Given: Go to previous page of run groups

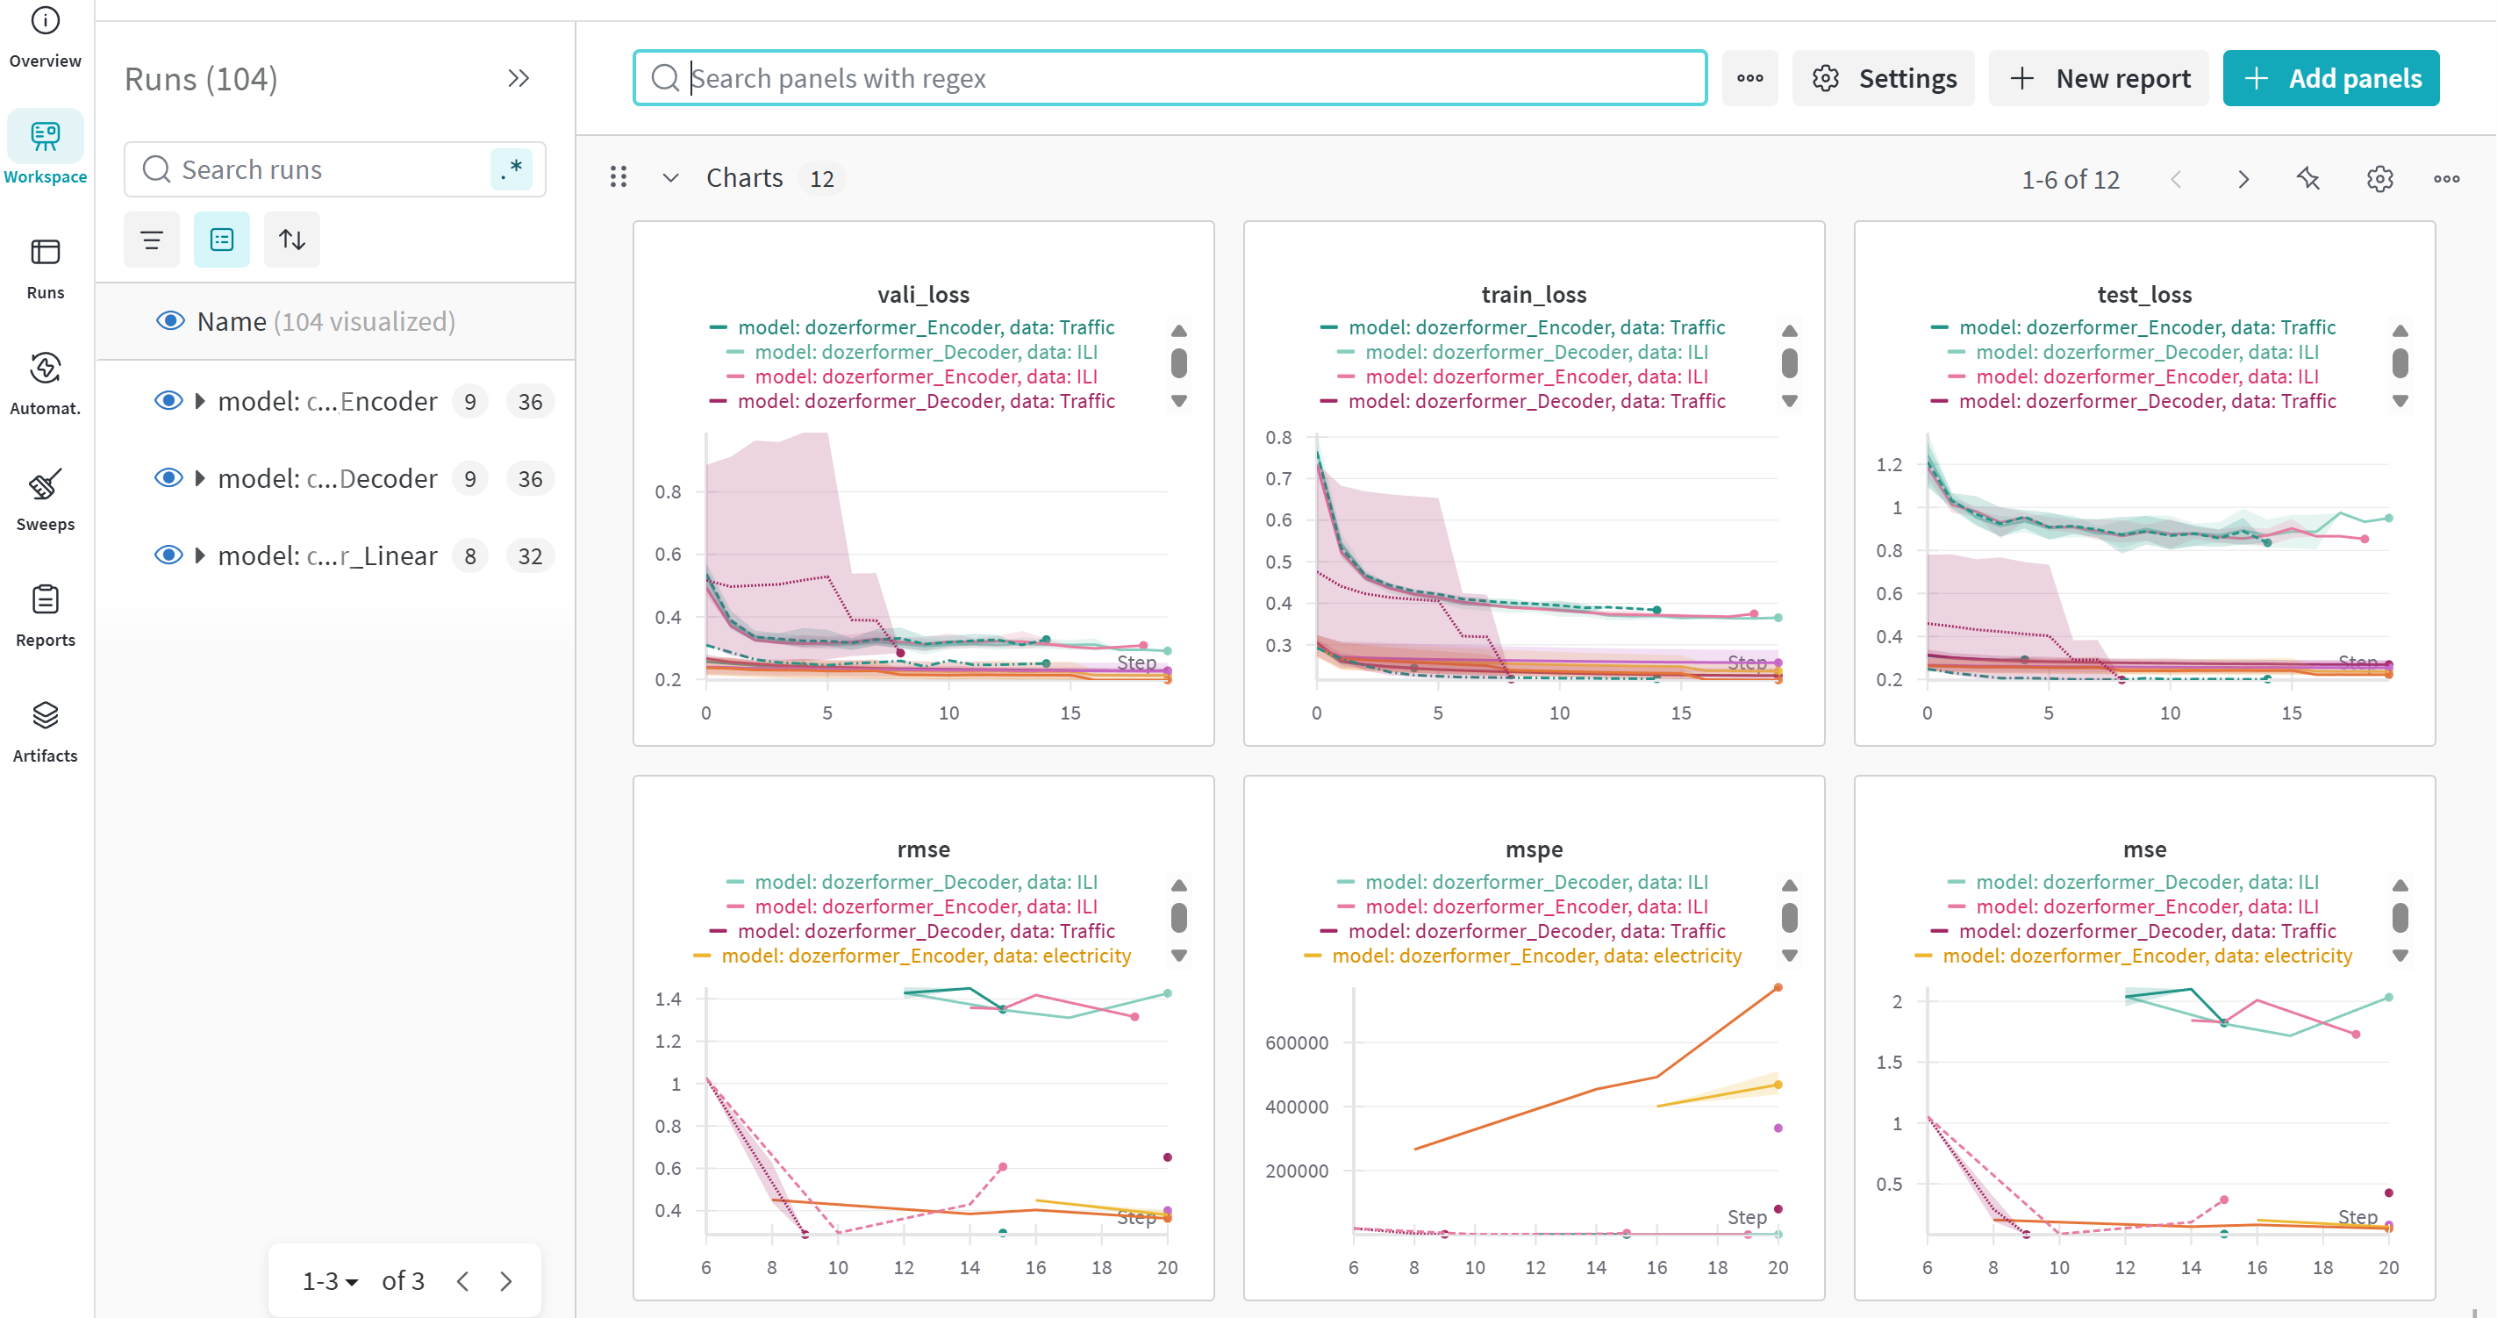Looking at the screenshot, I should [x=462, y=1281].
